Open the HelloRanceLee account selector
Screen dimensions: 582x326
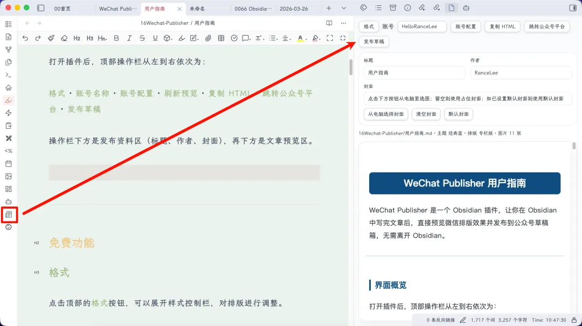click(x=421, y=26)
